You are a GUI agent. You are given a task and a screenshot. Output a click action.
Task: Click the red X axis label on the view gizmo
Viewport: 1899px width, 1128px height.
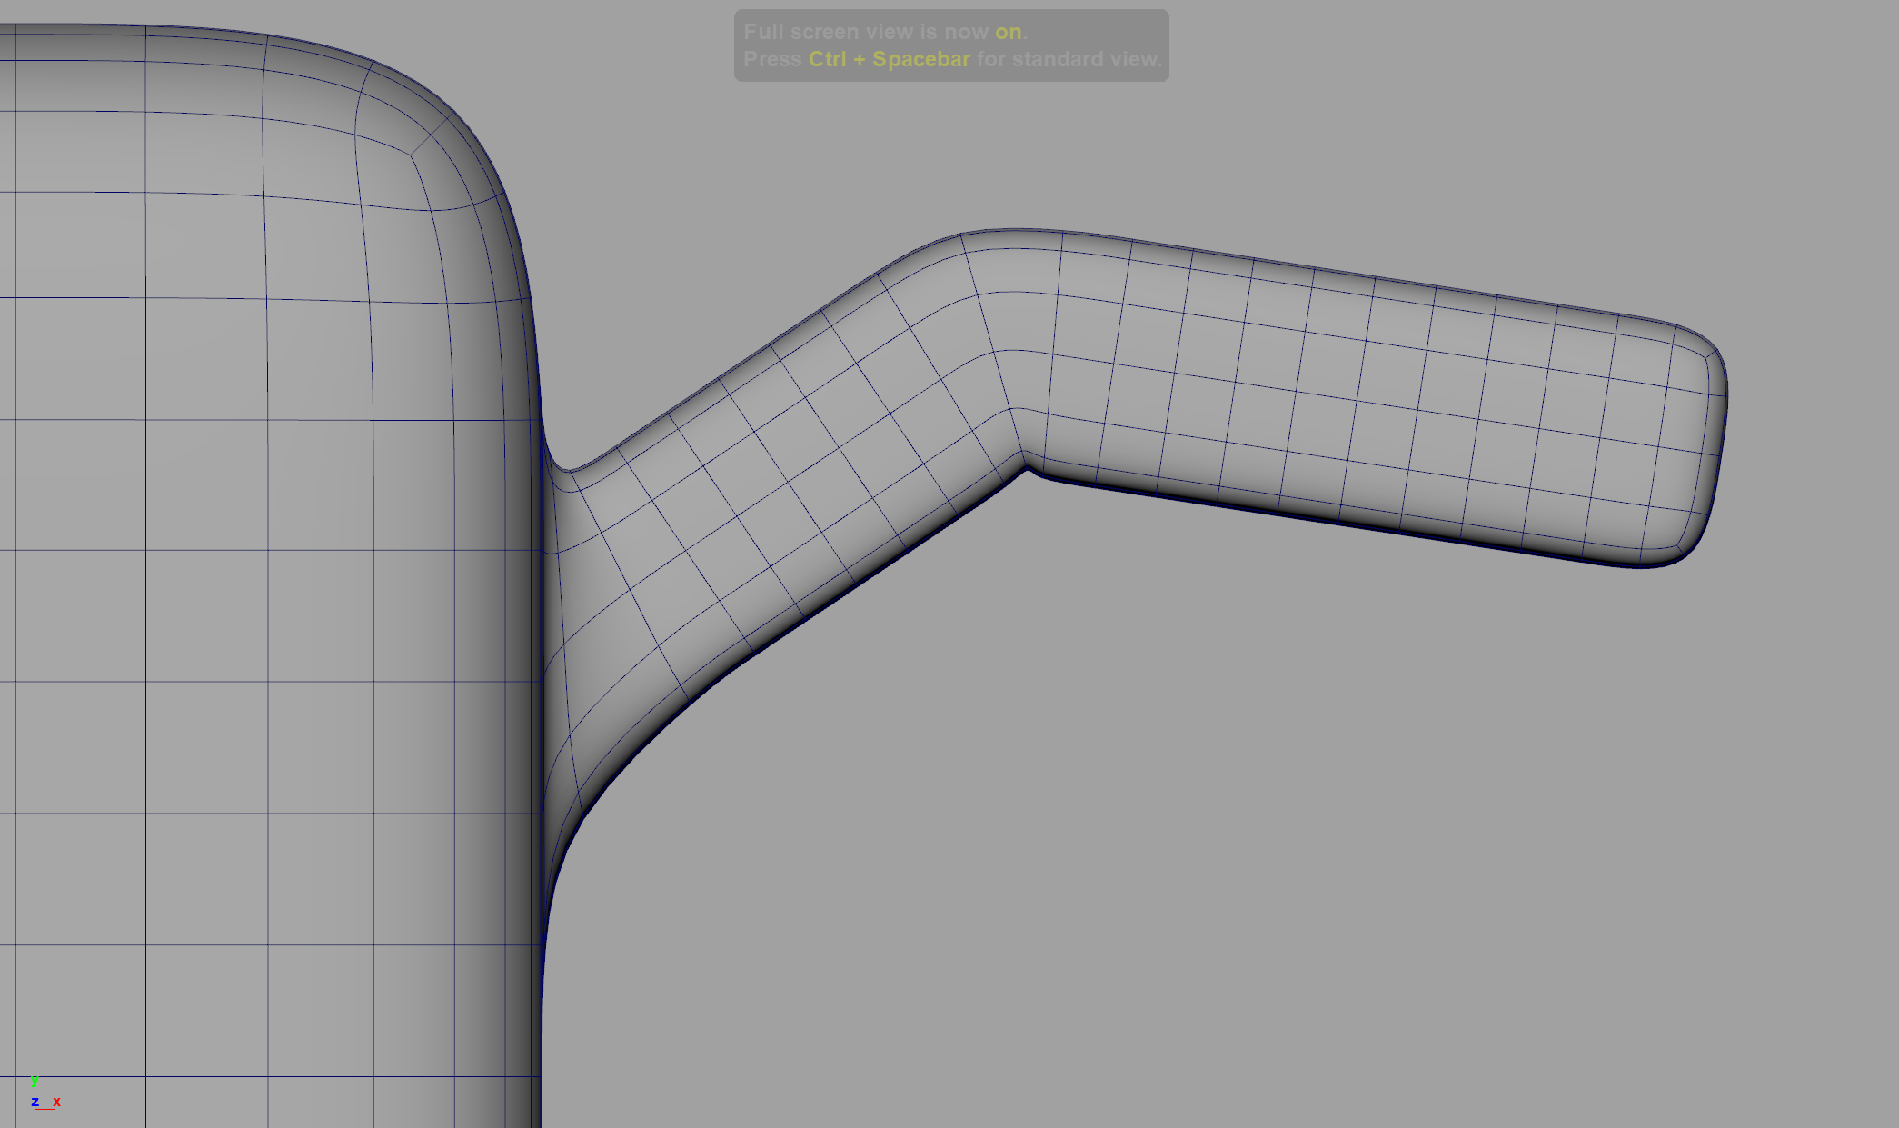[56, 1102]
